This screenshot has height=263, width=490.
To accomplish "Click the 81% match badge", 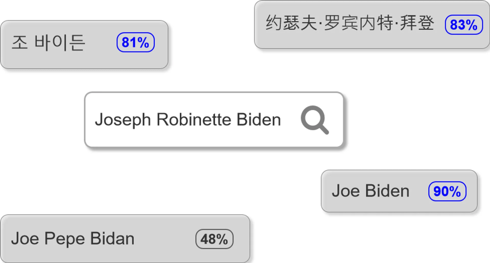I will [x=136, y=42].
